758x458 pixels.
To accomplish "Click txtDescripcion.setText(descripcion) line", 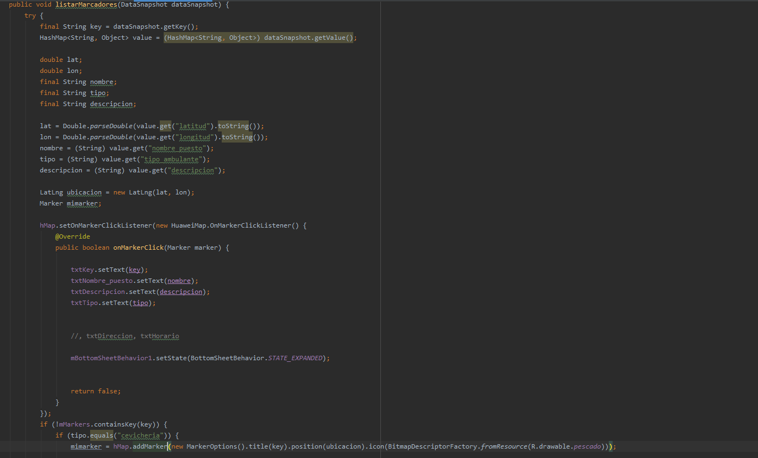I will tap(140, 292).
